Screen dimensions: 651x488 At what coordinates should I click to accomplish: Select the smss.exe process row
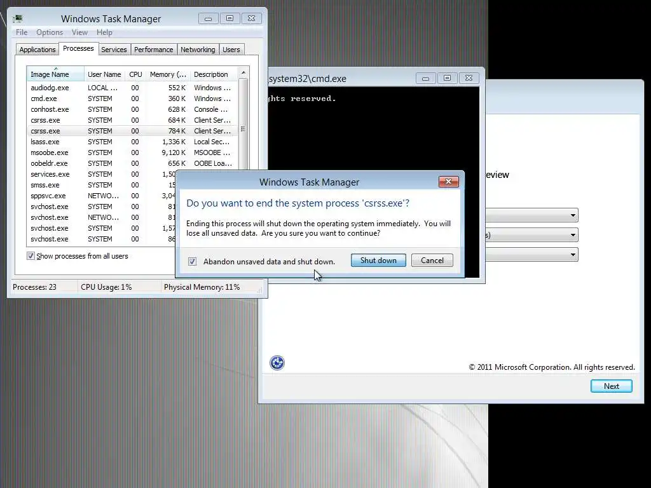click(101, 185)
